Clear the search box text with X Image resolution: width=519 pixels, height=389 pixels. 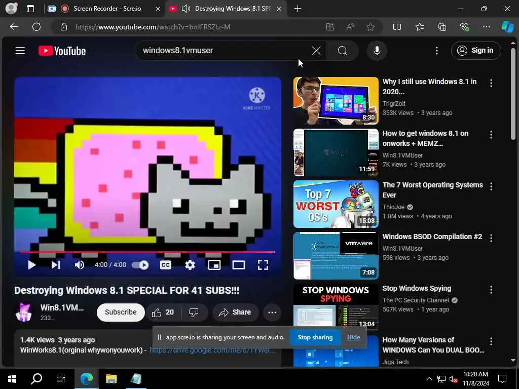tap(316, 51)
